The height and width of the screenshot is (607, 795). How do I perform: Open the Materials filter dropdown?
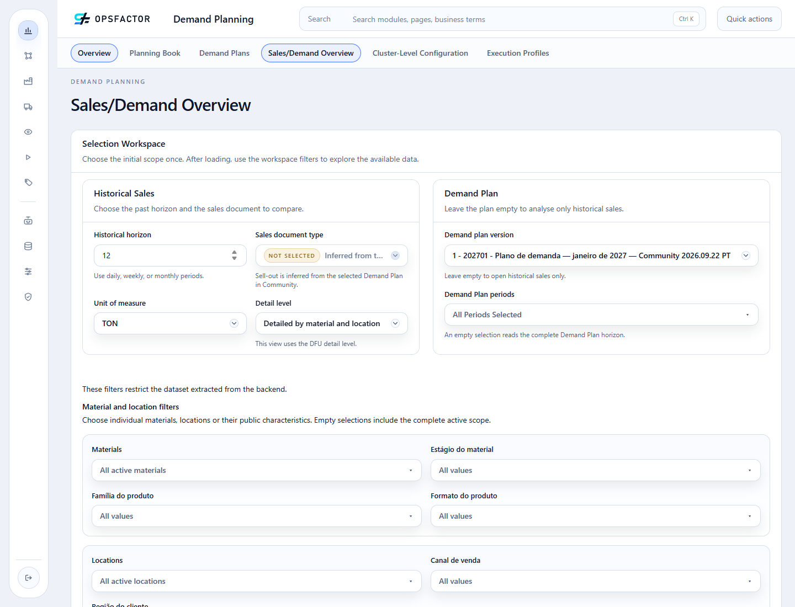(x=257, y=470)
